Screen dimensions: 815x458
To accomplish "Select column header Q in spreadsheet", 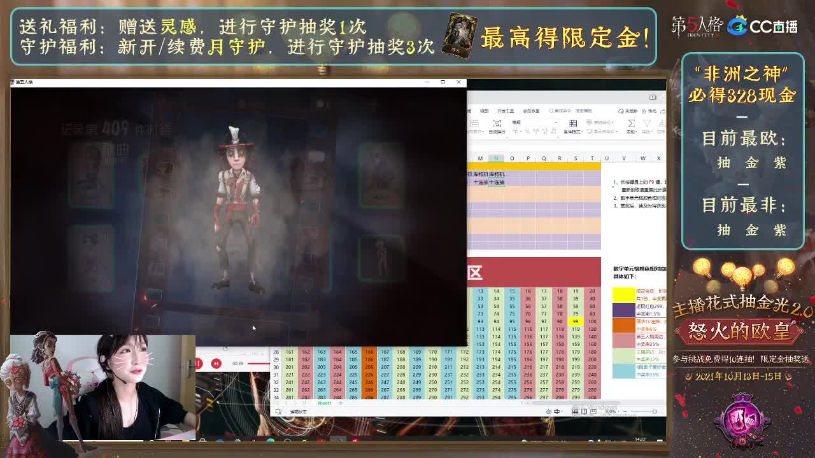I will coord(544,158).
